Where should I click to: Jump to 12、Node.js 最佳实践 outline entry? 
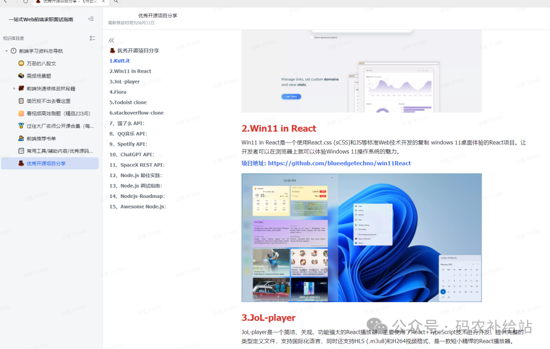(136, 175)
